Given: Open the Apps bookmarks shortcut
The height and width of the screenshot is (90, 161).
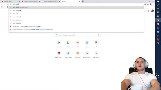Looking at the screenshot, I should 3,7.
